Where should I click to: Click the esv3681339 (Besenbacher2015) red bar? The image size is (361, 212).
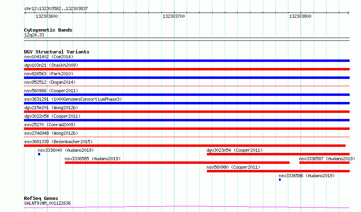click(x=185, y=146)
